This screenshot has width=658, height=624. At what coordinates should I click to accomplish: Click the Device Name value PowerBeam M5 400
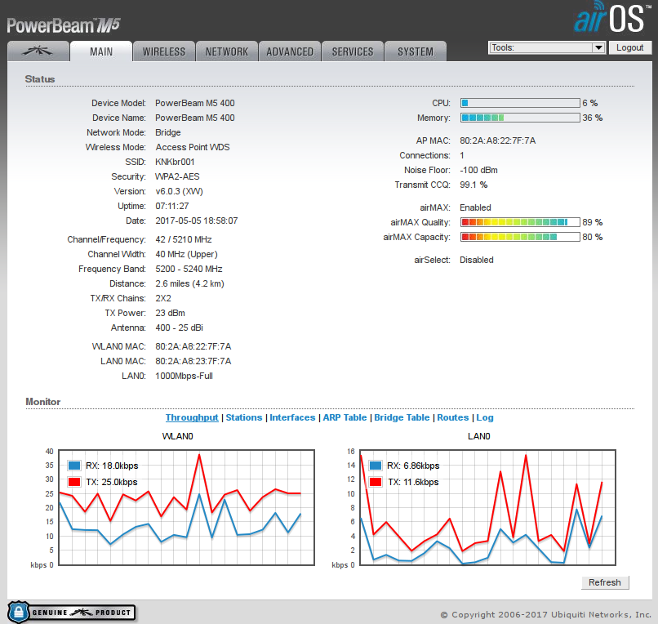195,118
